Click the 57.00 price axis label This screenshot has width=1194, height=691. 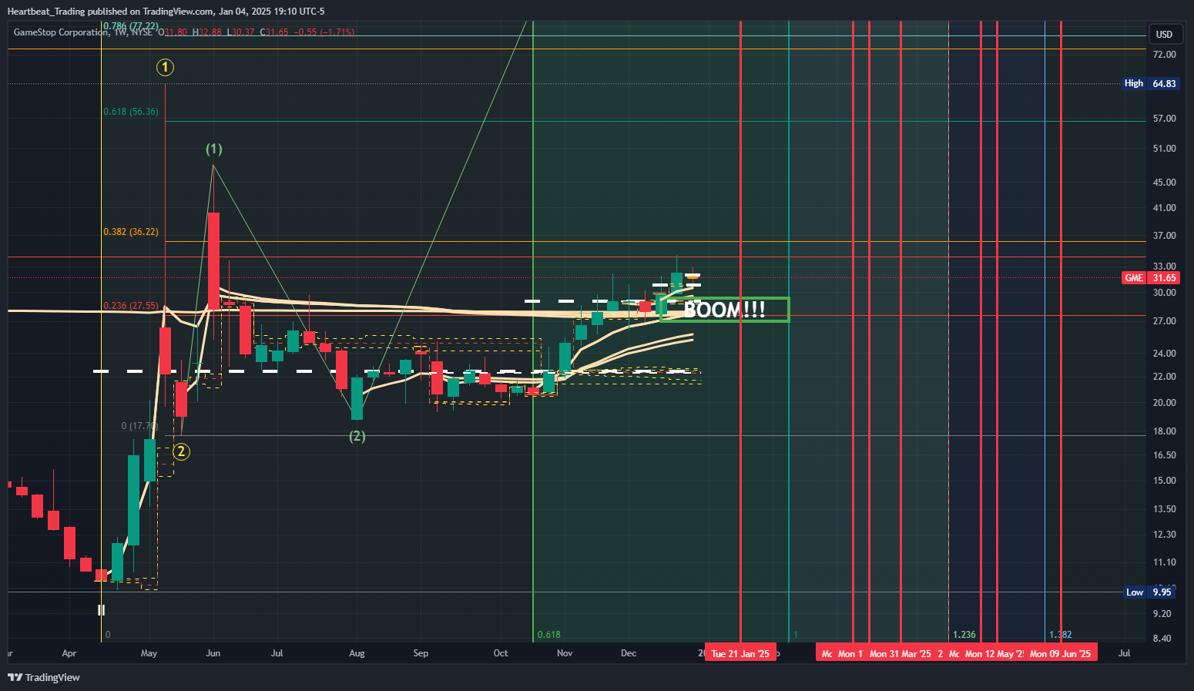[x=1165, y=119]
